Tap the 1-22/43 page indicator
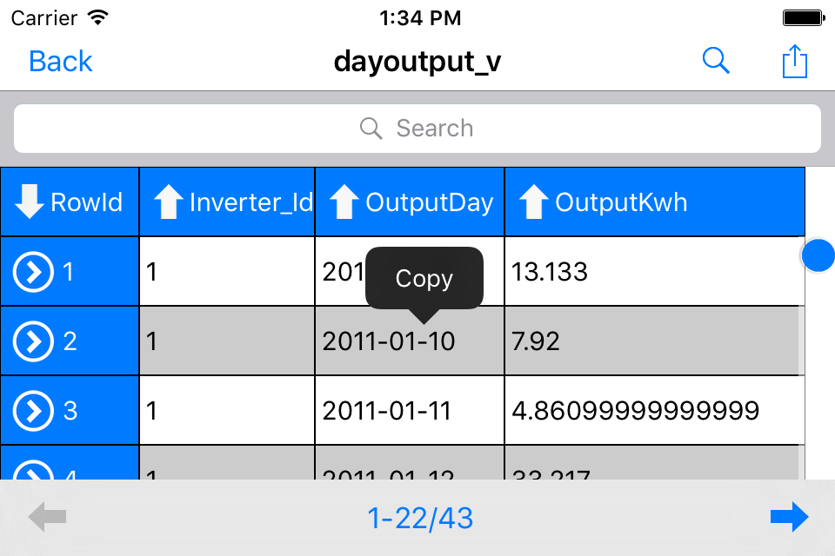Viewport: 835px width, 556px height. click(420, 519)
